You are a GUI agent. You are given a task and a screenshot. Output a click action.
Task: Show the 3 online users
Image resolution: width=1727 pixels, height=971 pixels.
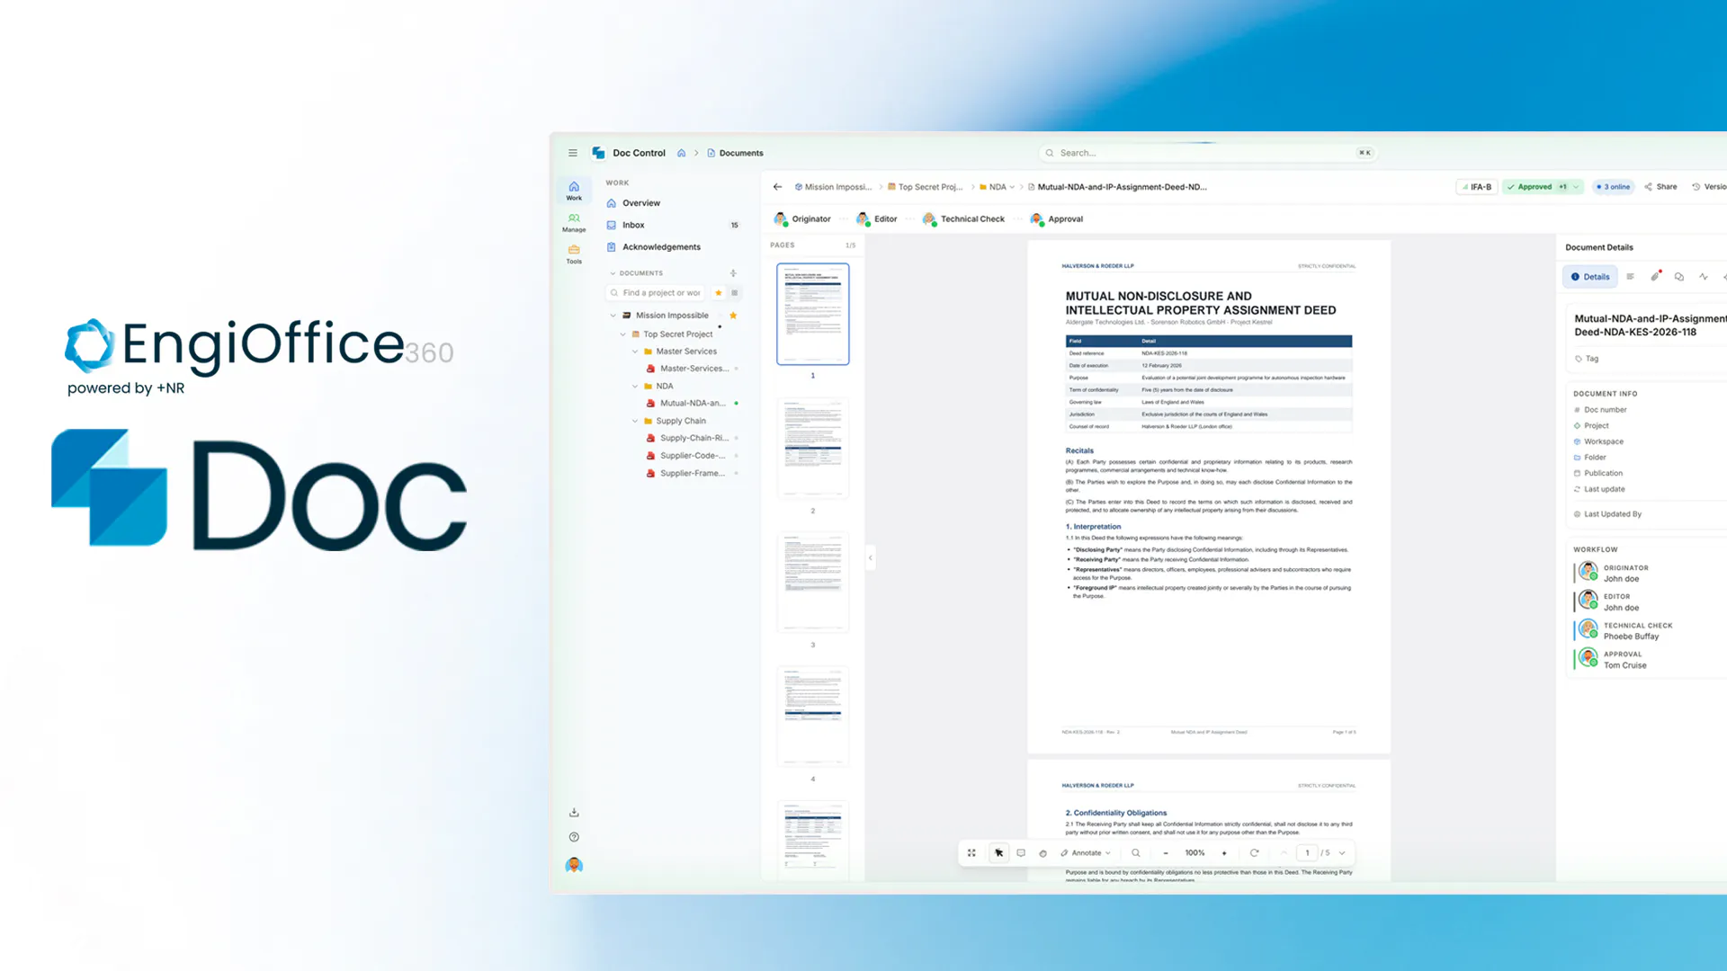1614,187
